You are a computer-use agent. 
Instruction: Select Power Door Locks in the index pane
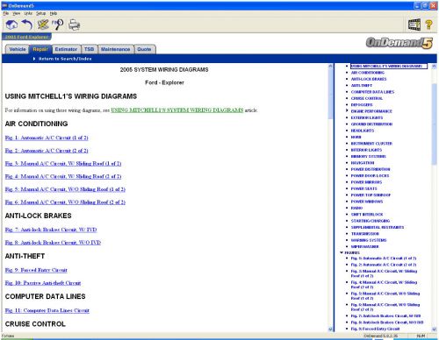(x=370, y=175)
